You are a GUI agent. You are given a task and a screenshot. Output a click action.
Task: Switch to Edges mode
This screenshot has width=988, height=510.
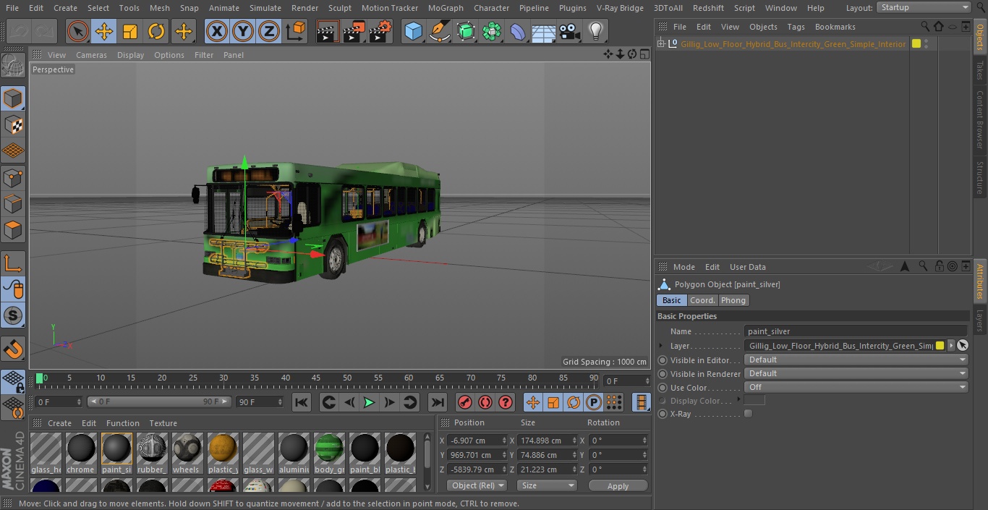point(13,203)
